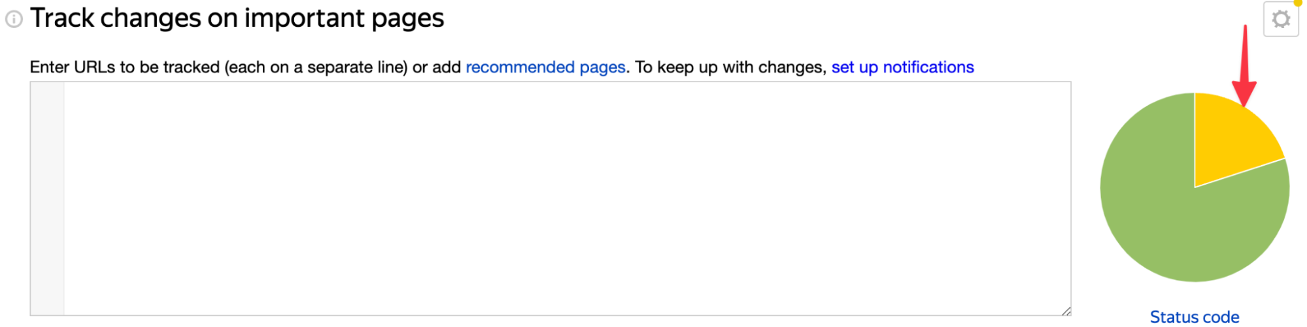The height and width of the screenshot is (327, 1307).
Task: Click the vertical divider between pie slices
Action: click(1195, 140)
